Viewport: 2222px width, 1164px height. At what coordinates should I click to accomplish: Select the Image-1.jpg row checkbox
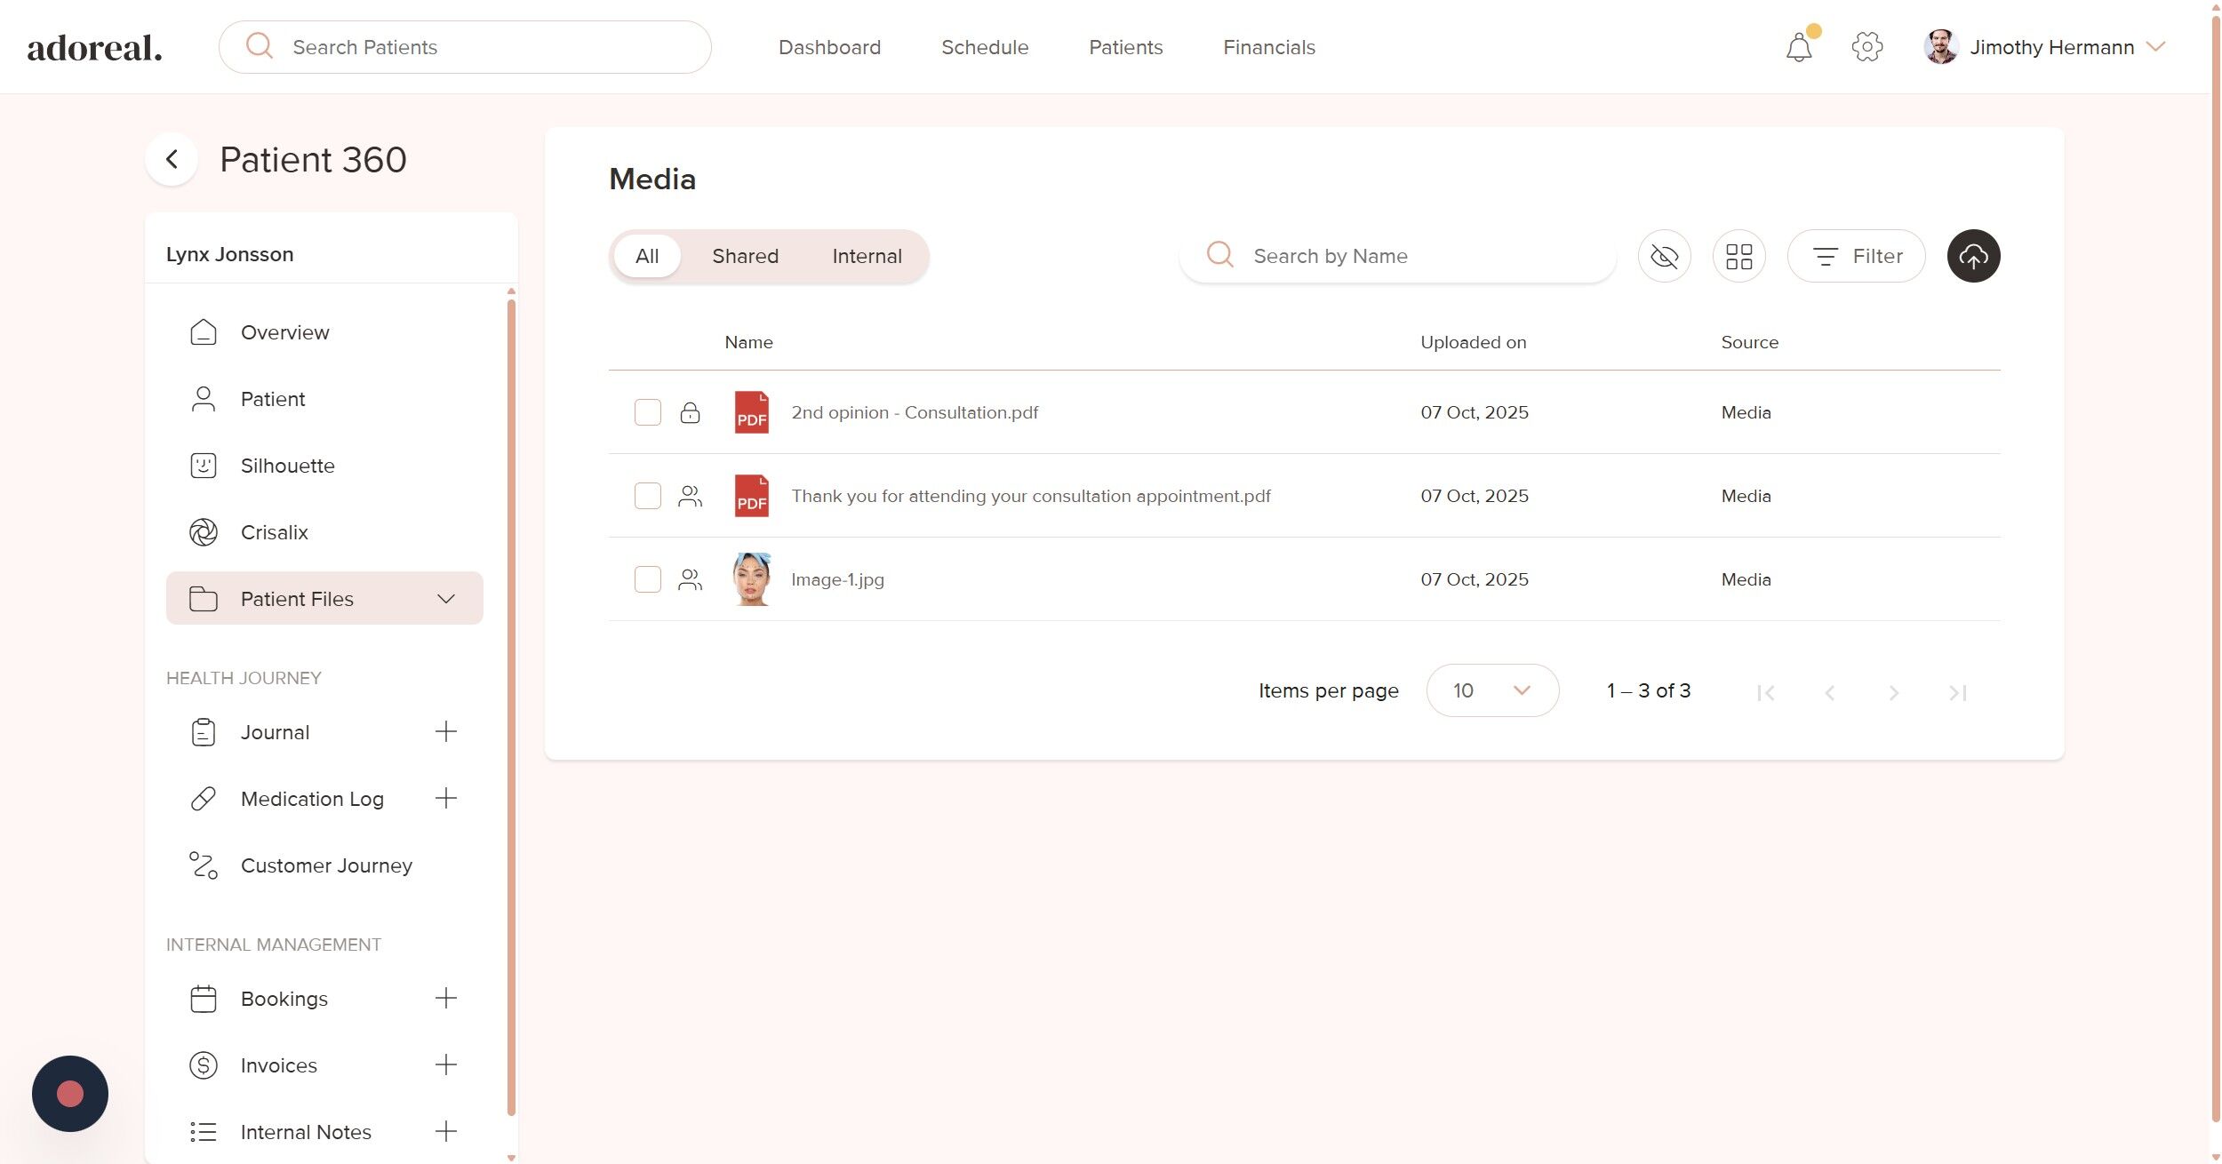(x=647, y=579)
